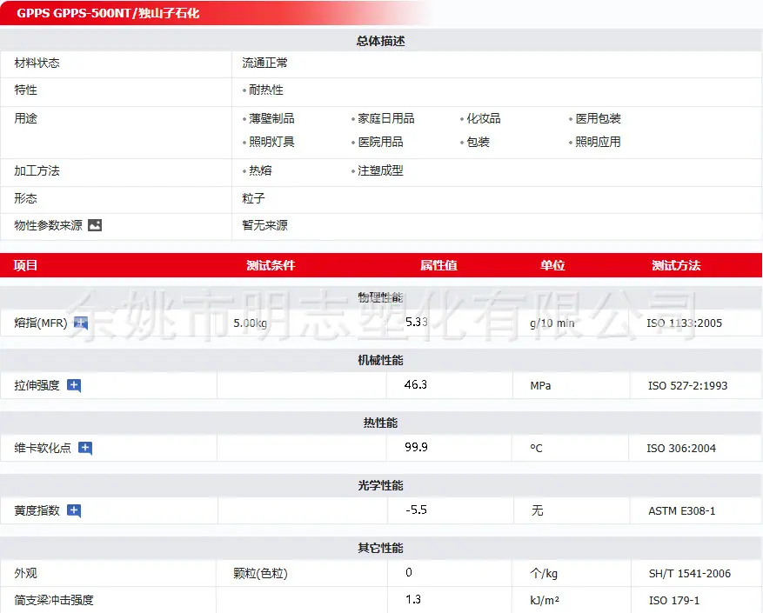Select the tensile strength value 46.3
The height and width of the screenshot is (613, 763).
click(416, 385)
